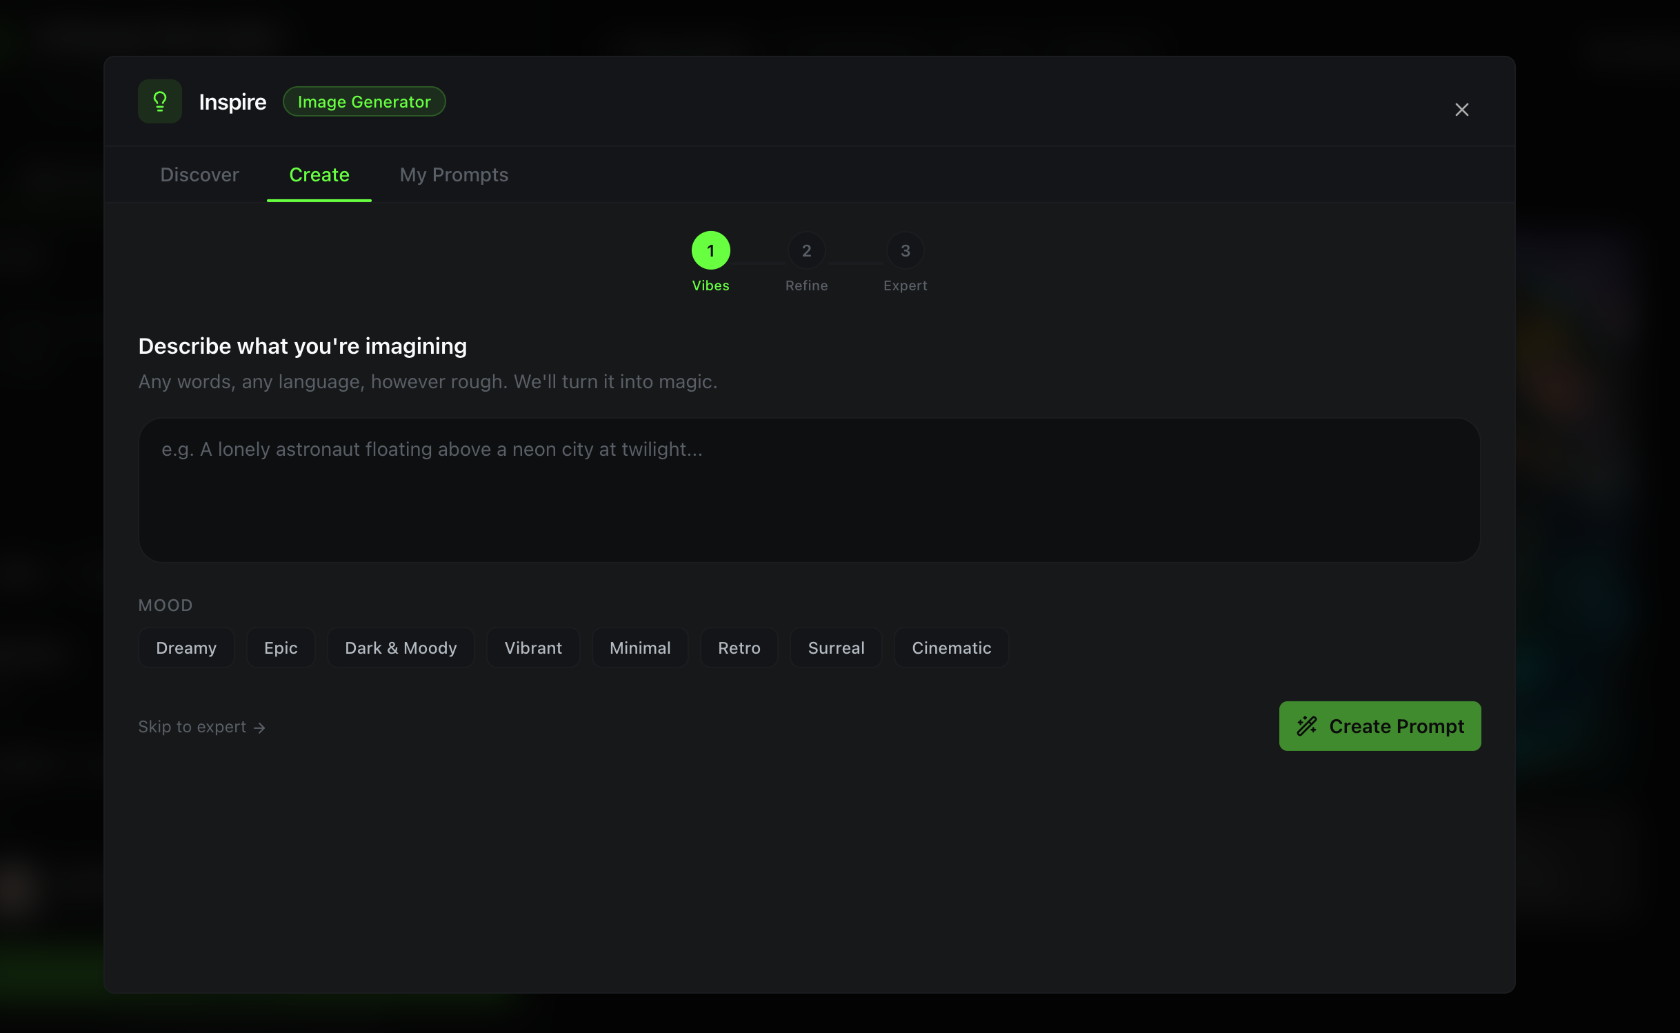This screenshot has width=1680, height=1033.
Task: Open the My Prompts tab
Action: (454, 175)
